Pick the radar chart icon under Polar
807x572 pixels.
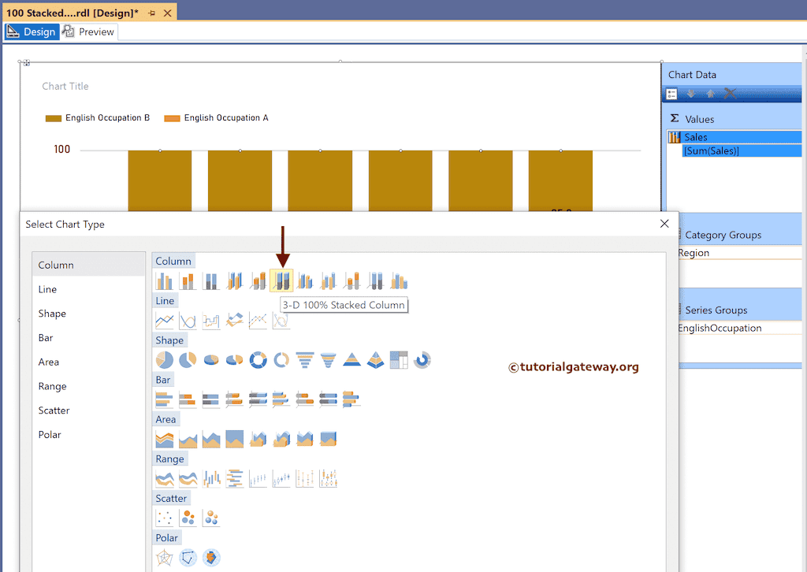point(164,558)
